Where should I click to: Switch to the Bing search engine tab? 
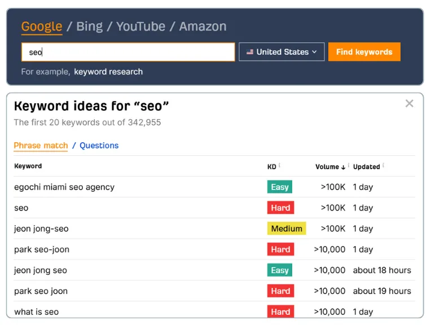[89, 27]
